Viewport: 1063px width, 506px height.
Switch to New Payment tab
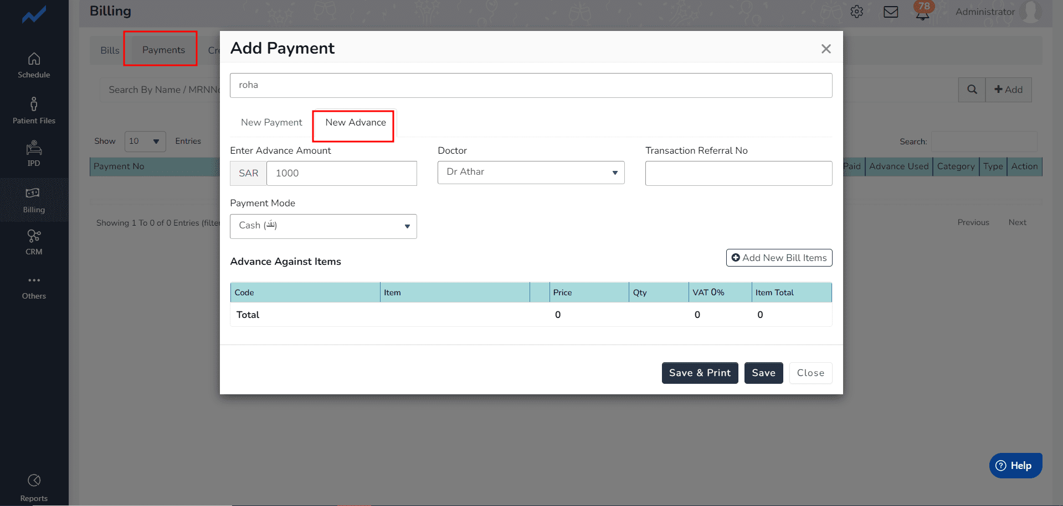tap(271, 123)
